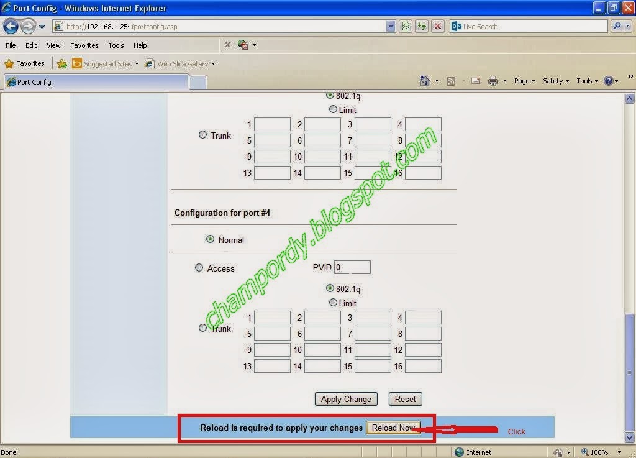Click the Print icon
The width and height of the screenshot is (636, 458).
click(494, 80)
